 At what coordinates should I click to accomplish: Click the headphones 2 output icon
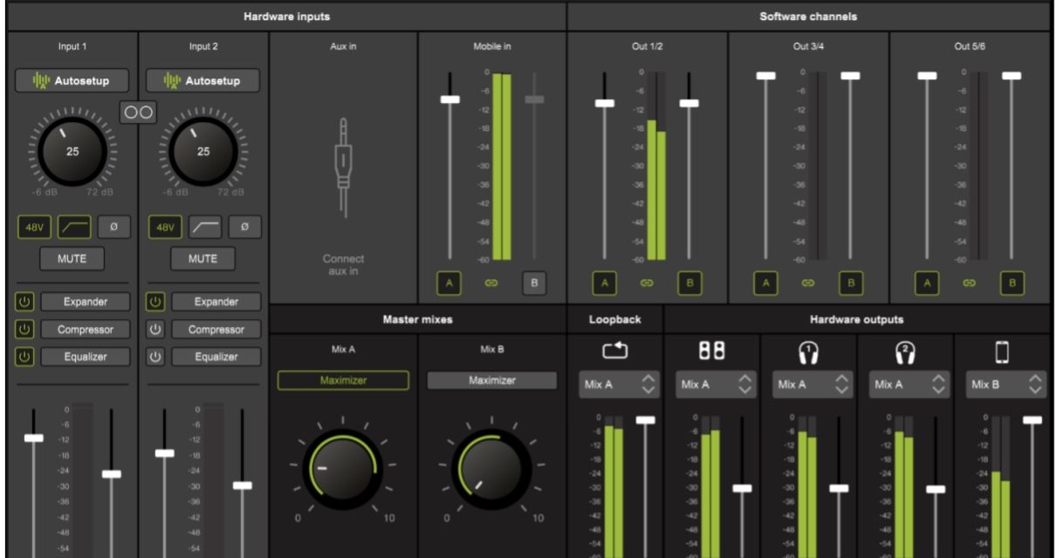(x=904, y=351)
